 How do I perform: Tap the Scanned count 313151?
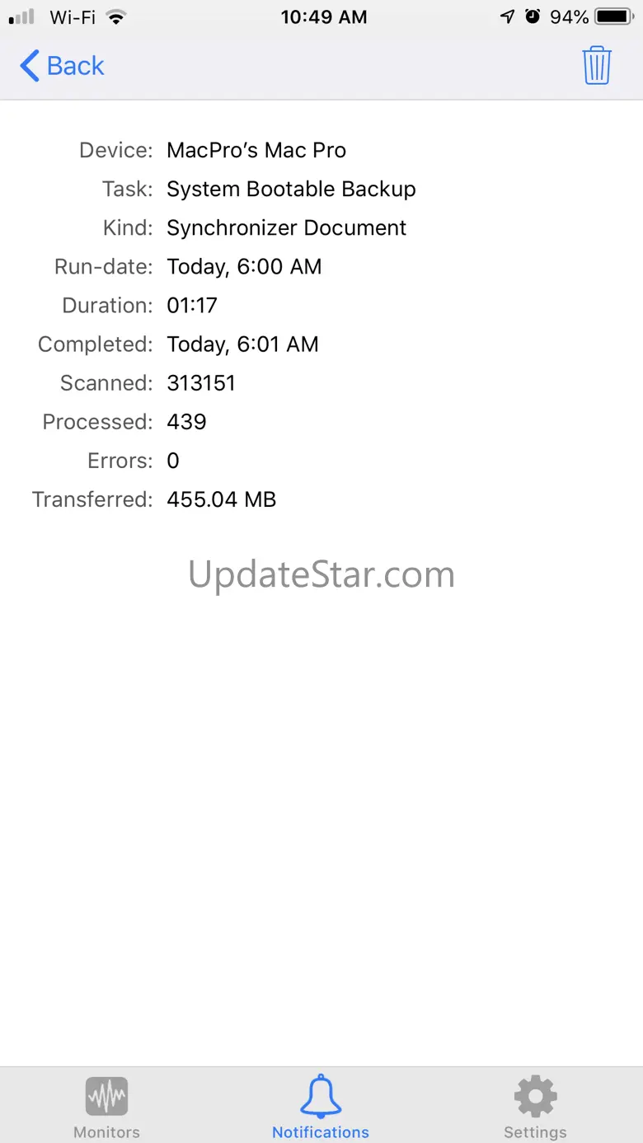click(x=201, y=382)
